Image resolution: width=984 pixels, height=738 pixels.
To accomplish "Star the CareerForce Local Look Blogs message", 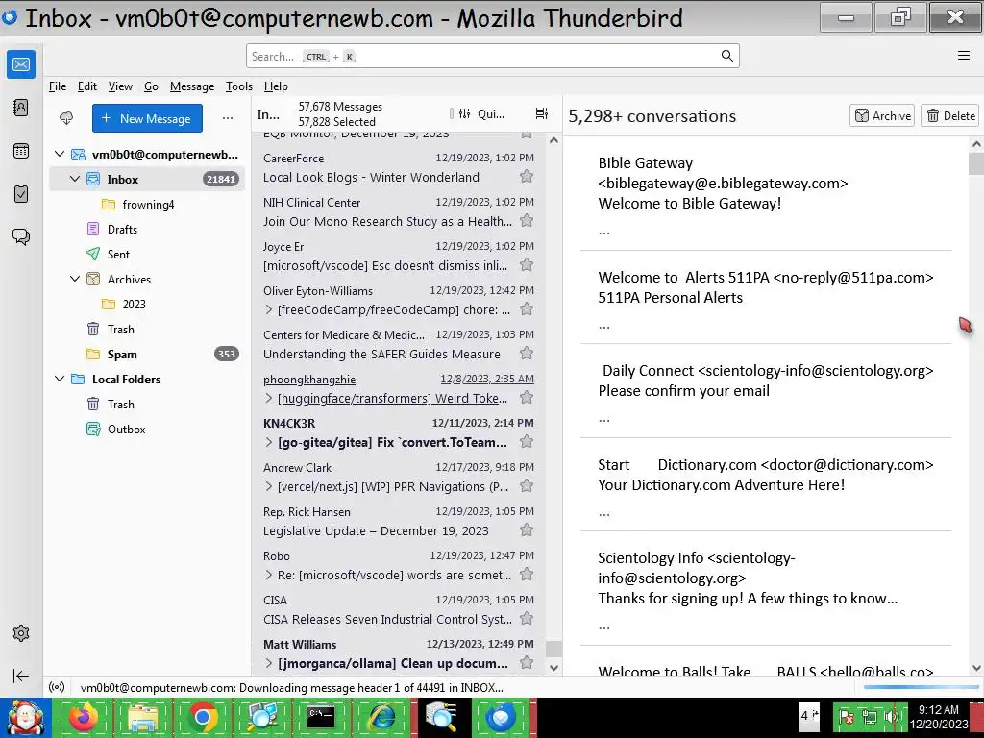I will (527, 177).
